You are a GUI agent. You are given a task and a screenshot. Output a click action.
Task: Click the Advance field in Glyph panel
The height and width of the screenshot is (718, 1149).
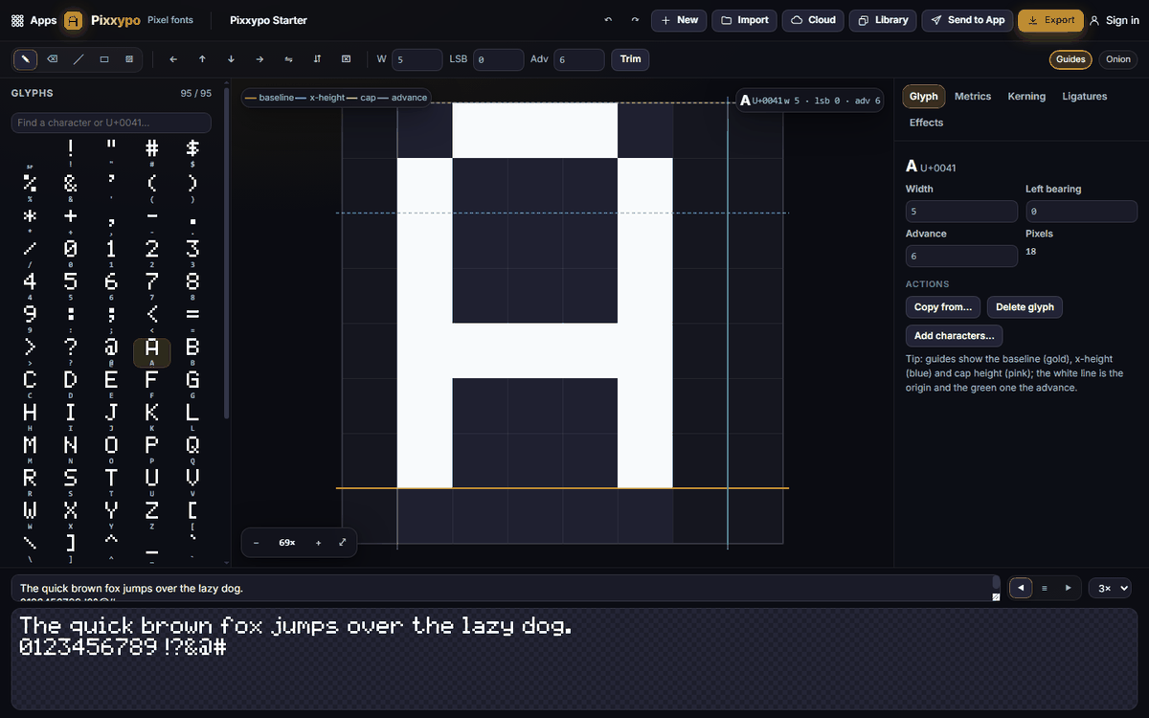(961, 256)
